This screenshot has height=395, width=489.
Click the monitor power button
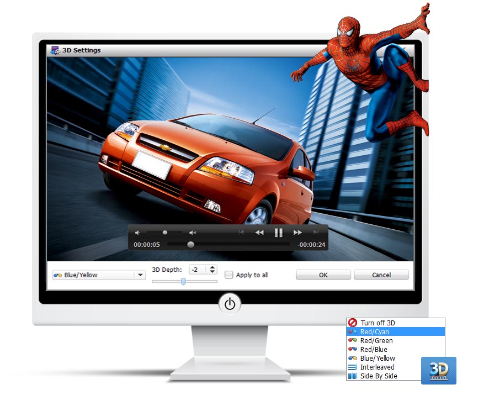click(230, 304)
